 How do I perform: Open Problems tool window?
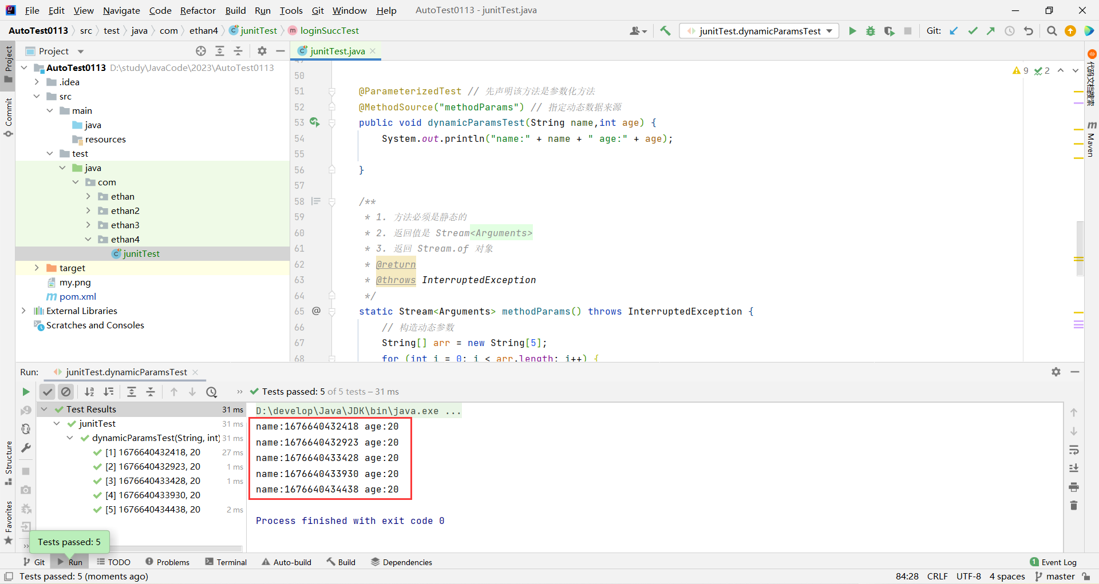pos(167,562)
